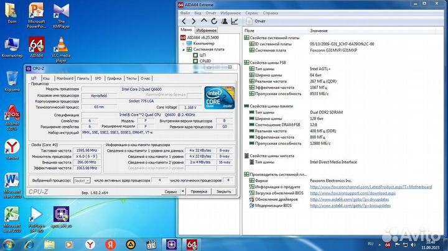Collapse Системная плата node in AIDA64 tree

(x=184, y=50)
